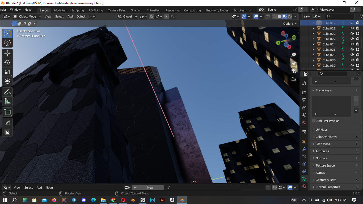
Task: Open the Physics properties tab
Action: (304, 164)
